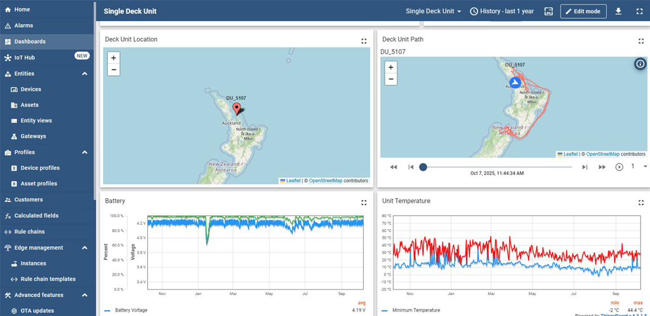
Task: Enter Edit mode
Action: (583, 11)
